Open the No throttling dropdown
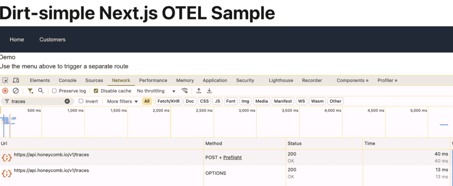The image size is (453, 186). (156, 91)
